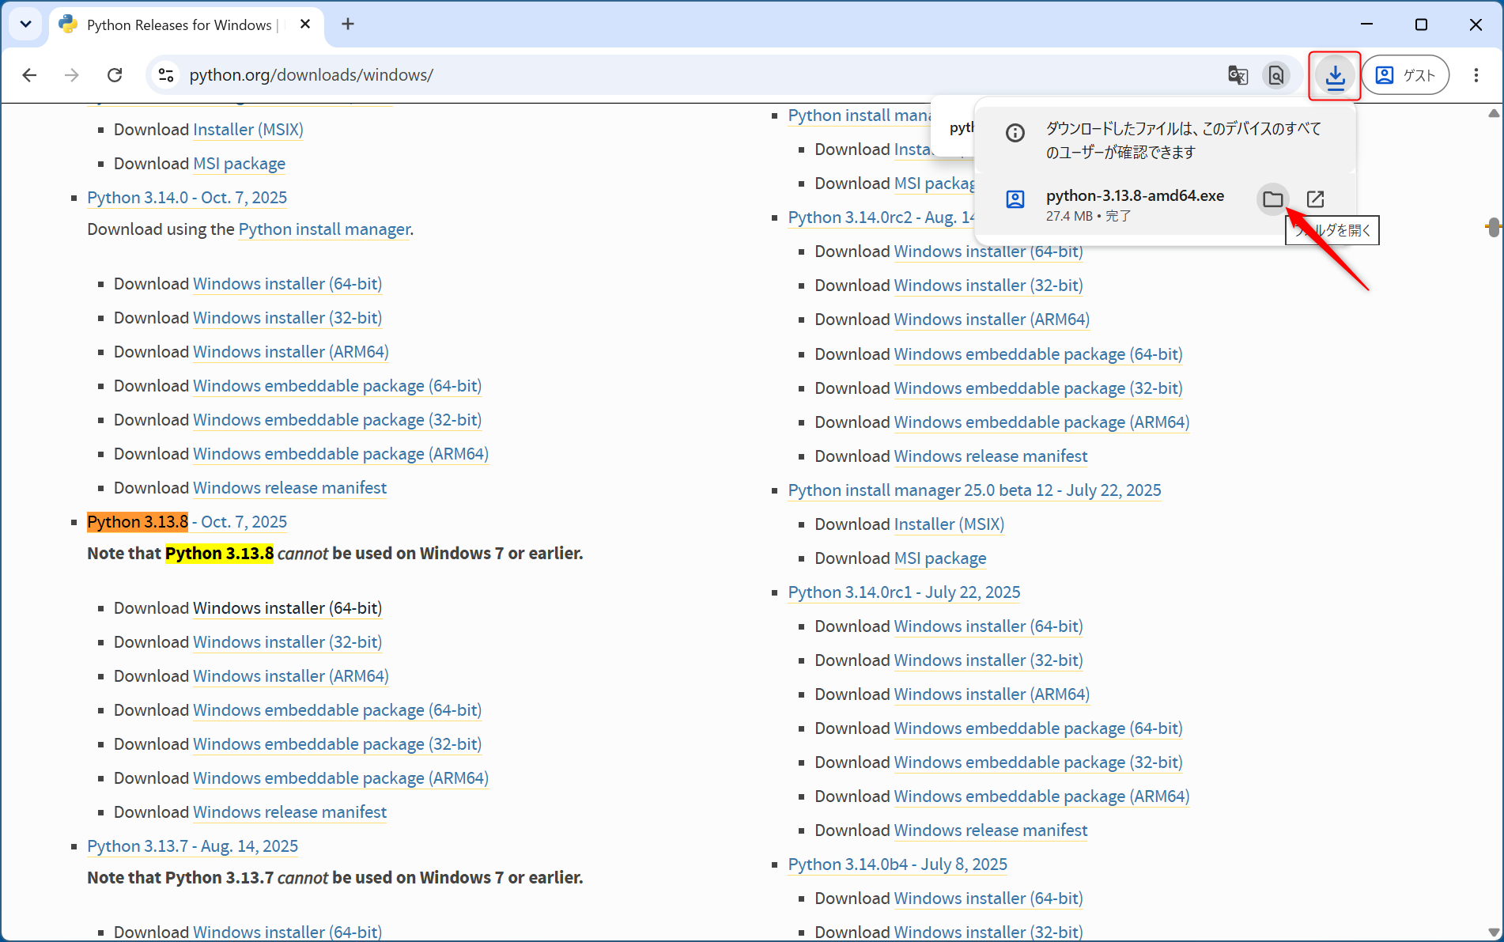This screenshot has height=942, width=1504.
Task: View site information icon beside the URL
Action: pyautogui.click(x=166, y=75)
